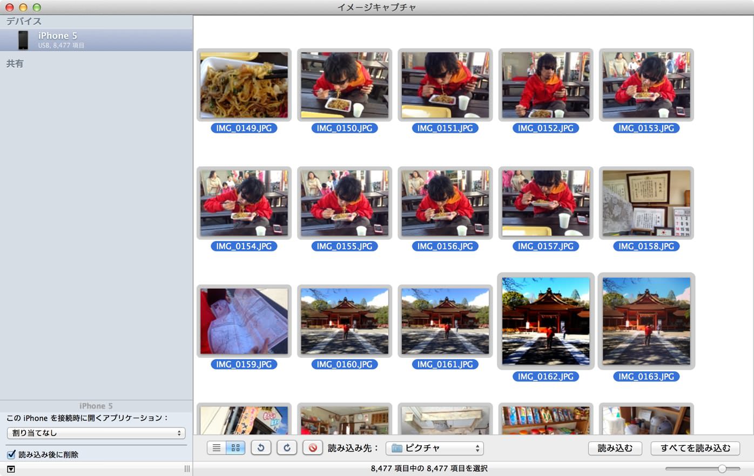
Task: Switch to grid thumbnail view icon
Action: tap(235, 448)
